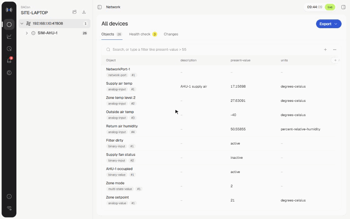This screenshot has height=219, width=350.
Task: Open the trends chart view icon
Action: [9, 36]
